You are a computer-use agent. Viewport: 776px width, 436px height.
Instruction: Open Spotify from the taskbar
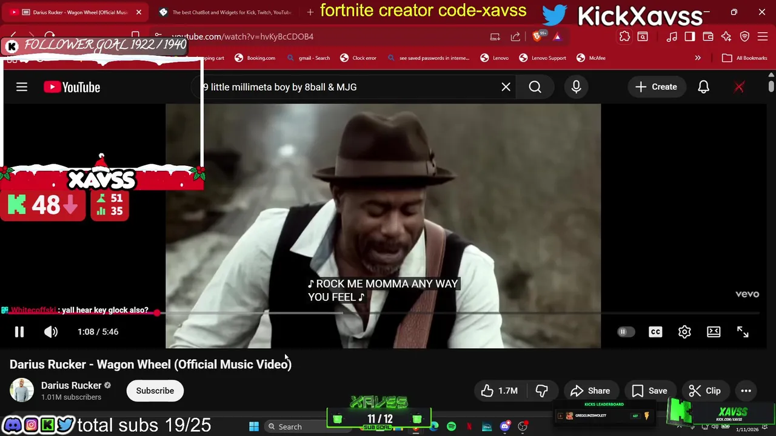[452, 426]
